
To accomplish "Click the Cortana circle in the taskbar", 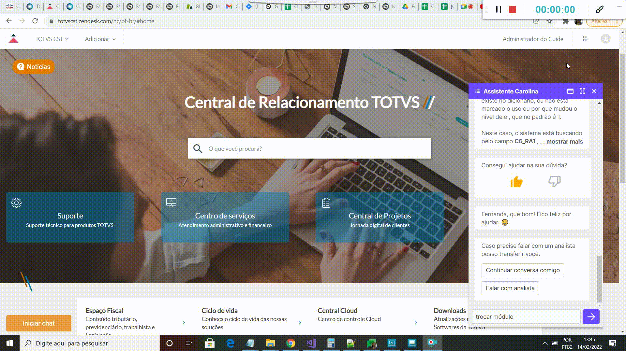I will coord(170,343).
